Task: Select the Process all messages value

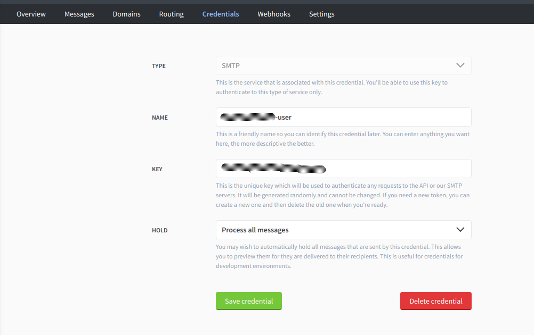Action: click(255, 229)
